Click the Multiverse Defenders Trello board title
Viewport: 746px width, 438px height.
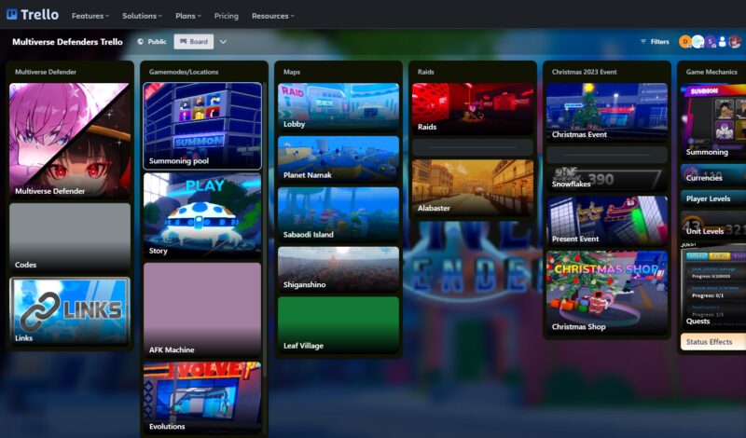click(67, 42)
